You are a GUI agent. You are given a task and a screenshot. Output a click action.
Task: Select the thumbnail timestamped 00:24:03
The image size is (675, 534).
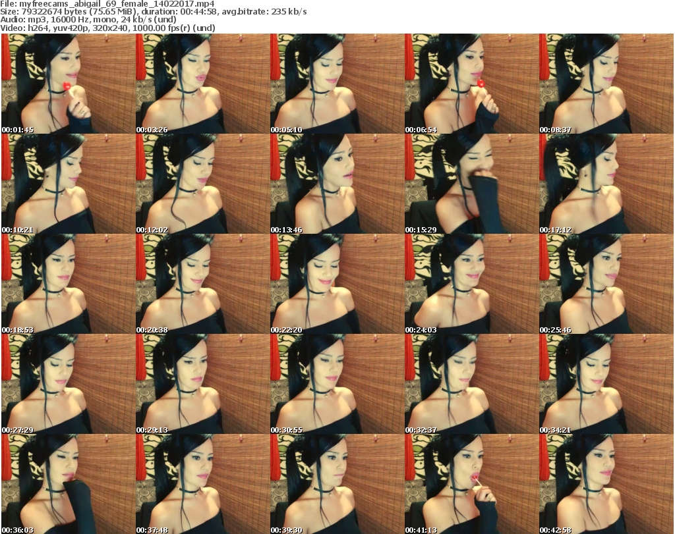pyautogui.click(x=471, y=284)
